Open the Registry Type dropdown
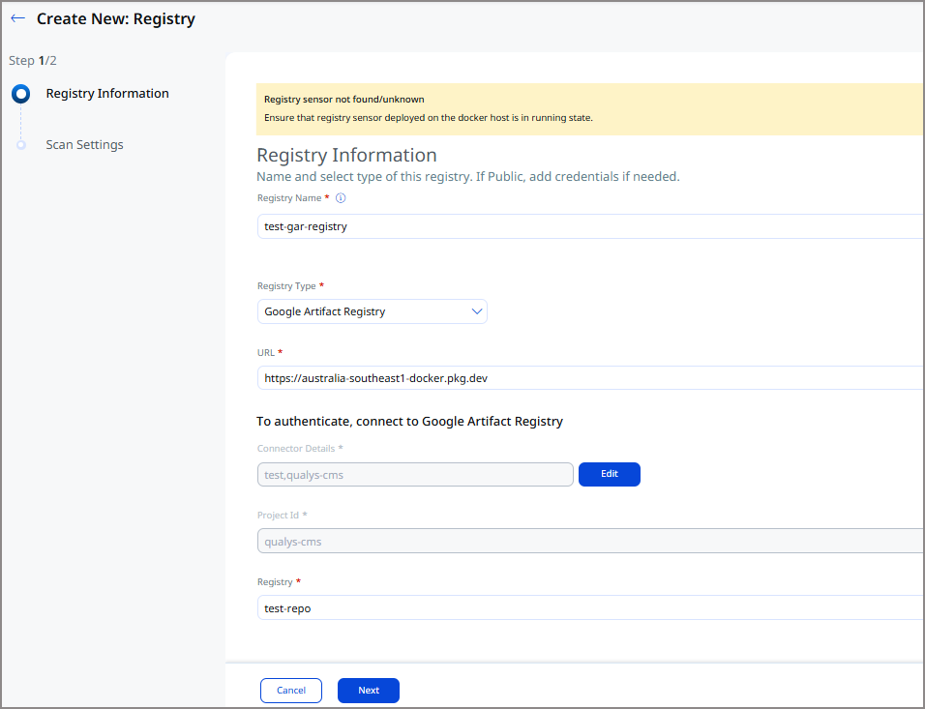Image resolution: width=925 pixels, height=709 pixels. pos(373,311)
